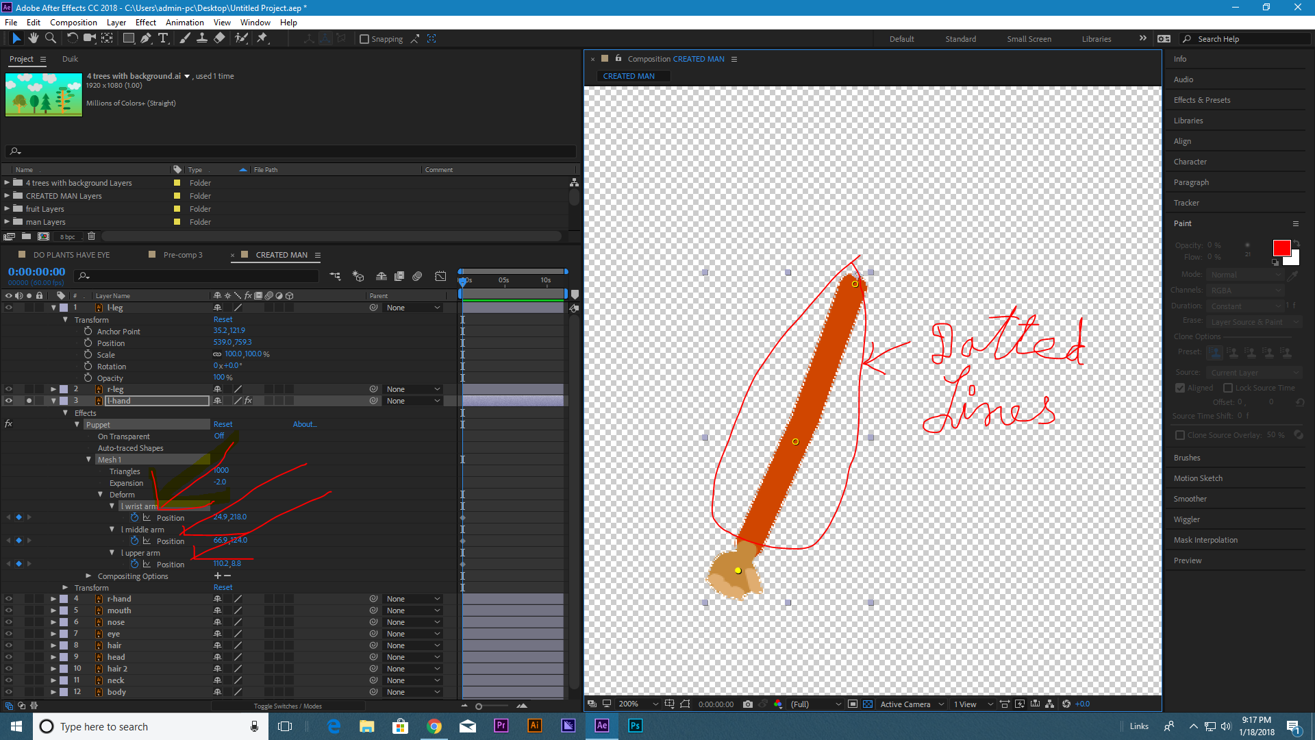Screen dimensions: 1315x740
Task: Open parent dropdown for head layer
Action: pyautogui.click(x=413, y=657)
